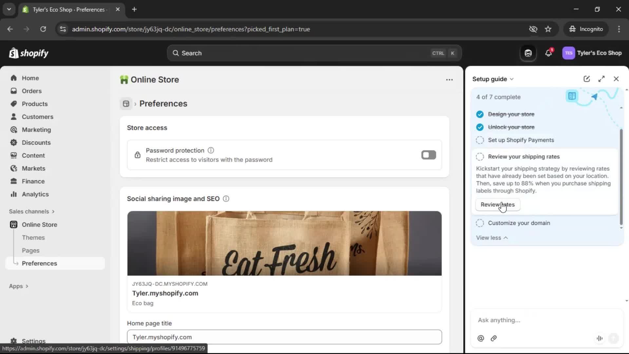The height and width of the screenshot is (354, 629).
Task: Open the notifications bell
Action: pyautogui.click(x=549, y=53)
